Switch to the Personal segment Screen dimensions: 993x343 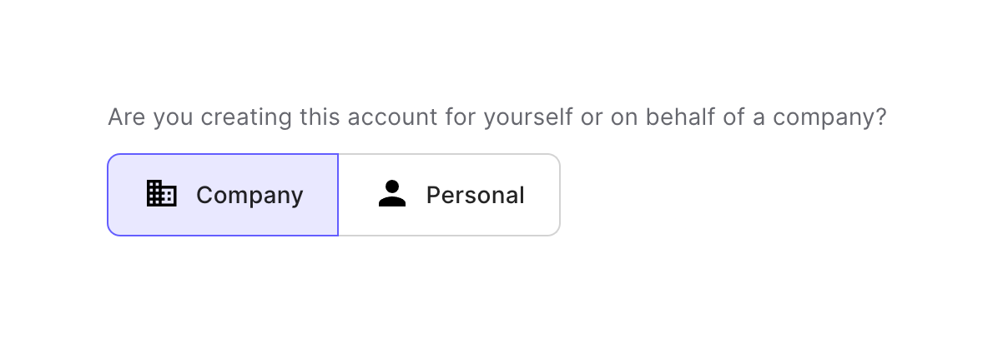[x=449, y=195]
